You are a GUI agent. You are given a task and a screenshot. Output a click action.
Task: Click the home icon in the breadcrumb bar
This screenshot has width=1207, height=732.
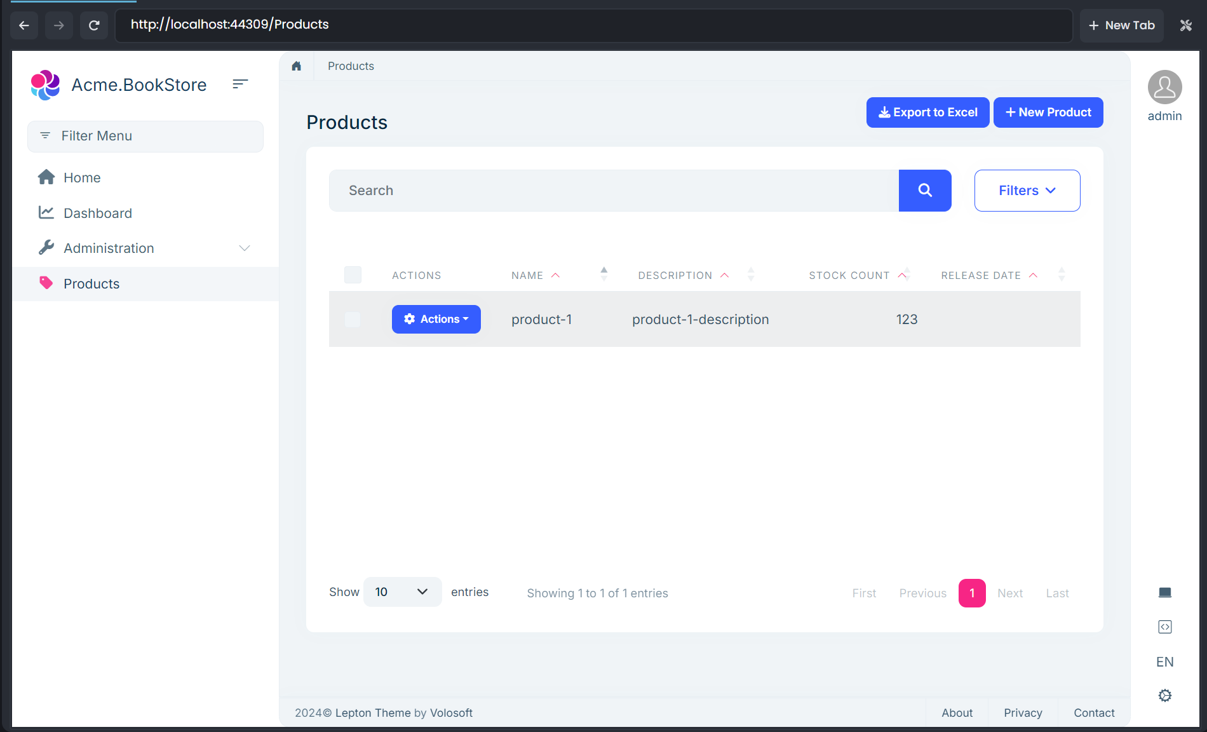point(296,65)
